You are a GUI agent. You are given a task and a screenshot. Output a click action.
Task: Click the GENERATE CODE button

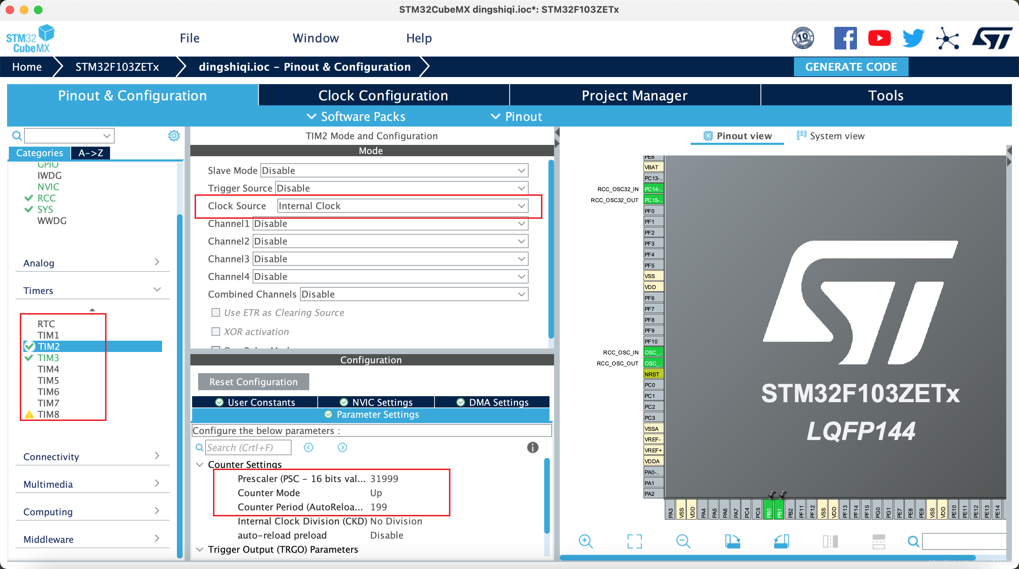(x=851, y=67)
